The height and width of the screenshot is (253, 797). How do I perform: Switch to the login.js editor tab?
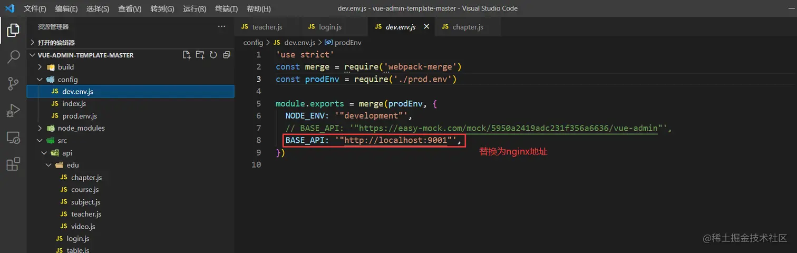pyautogui.click(x=330, y=27)
